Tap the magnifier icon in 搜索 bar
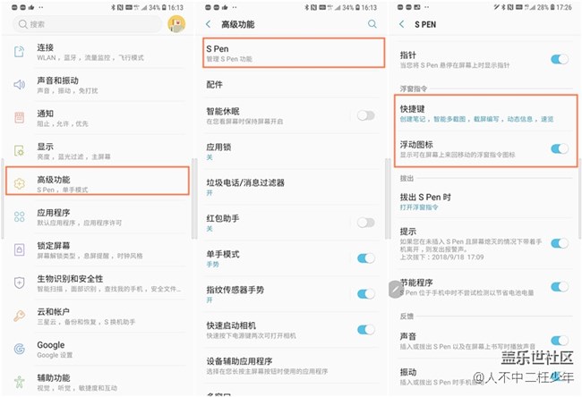Viewport: 582px width, 397px height. pyautogui.click(x=22, y=24)
